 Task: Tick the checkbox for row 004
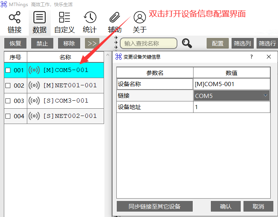tap(8, 116)
